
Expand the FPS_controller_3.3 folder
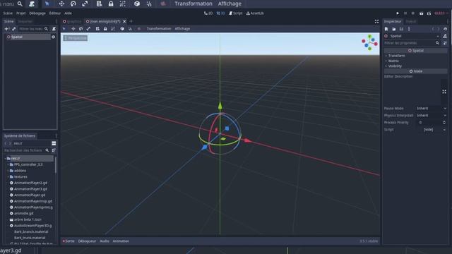coord(8,164)
